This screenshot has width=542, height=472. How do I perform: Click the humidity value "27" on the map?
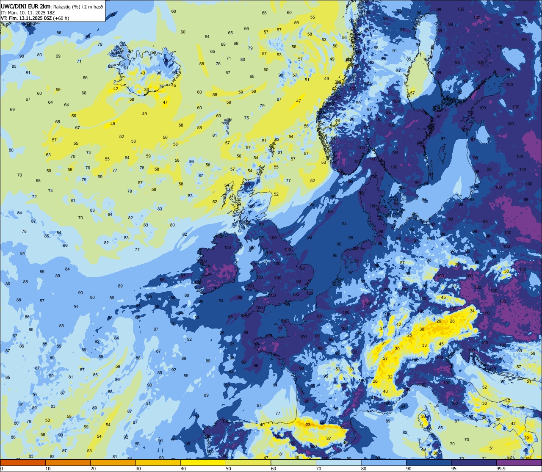(385, 359)
